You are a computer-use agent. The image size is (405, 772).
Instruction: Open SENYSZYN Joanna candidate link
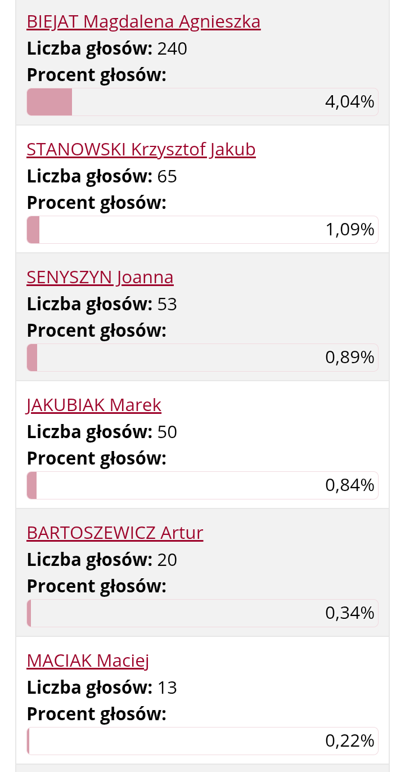click(x=100, y=278)
